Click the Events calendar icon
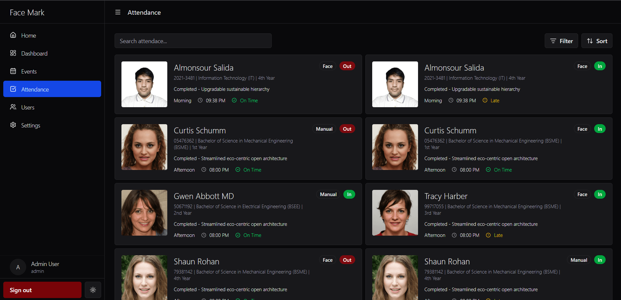 (13, 71)
